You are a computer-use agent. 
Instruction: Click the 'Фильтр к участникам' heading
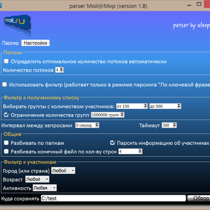tap(30, 162)
